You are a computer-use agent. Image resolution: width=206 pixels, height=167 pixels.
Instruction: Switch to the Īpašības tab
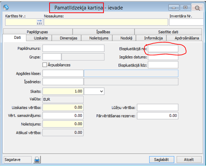click(103, 32)
